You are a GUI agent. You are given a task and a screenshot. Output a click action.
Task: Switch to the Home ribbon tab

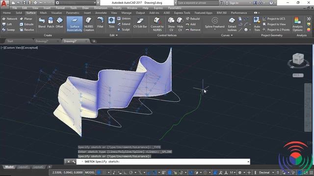pyautogui.click(x=6, y=13)
